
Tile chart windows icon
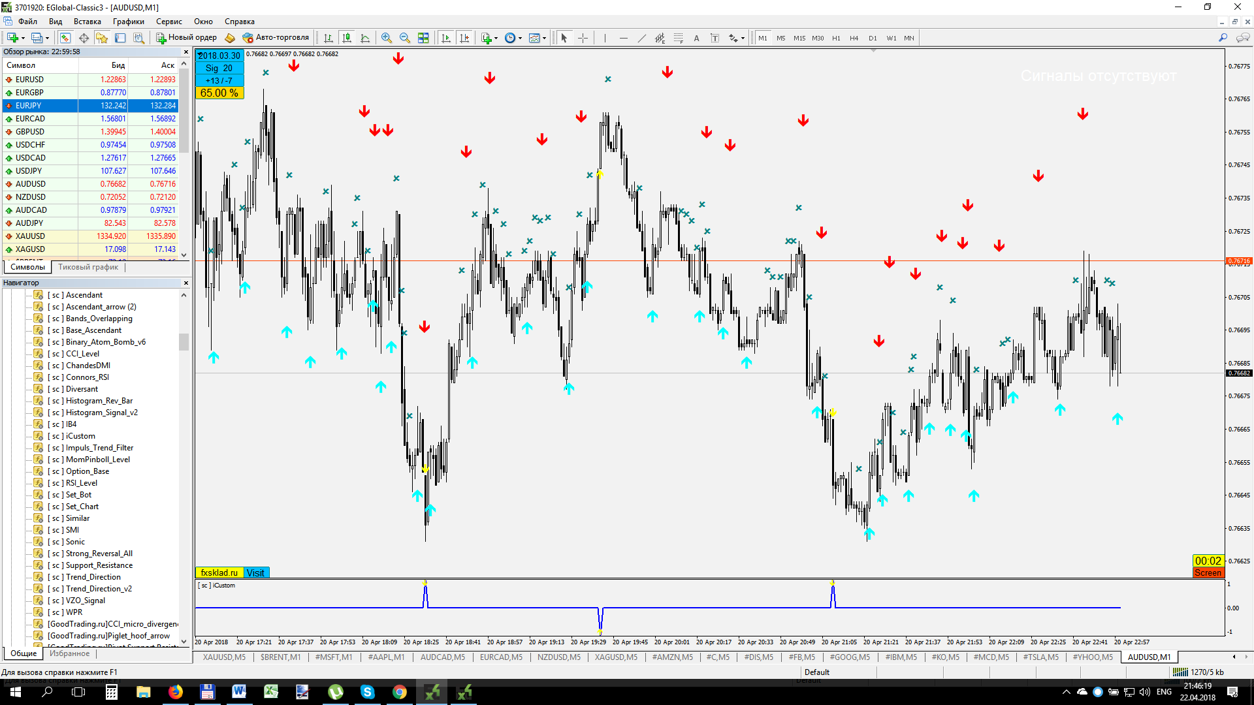point(423,38)
